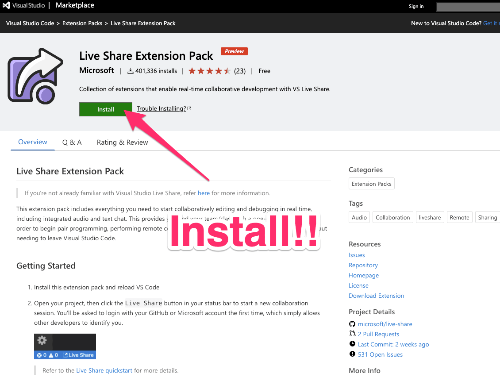
Task: Click the exclamation icon beside Open Issues
Action: pyautogui.click(x=352, y=354)
